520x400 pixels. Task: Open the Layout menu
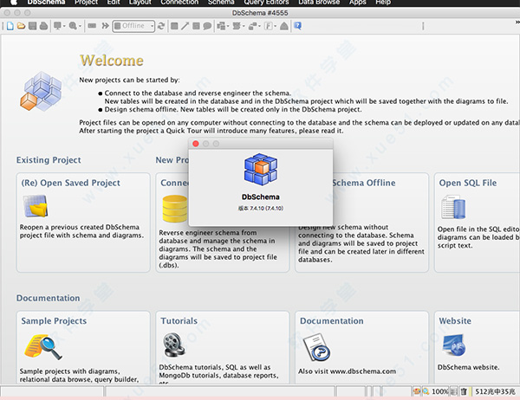(140, 3)
